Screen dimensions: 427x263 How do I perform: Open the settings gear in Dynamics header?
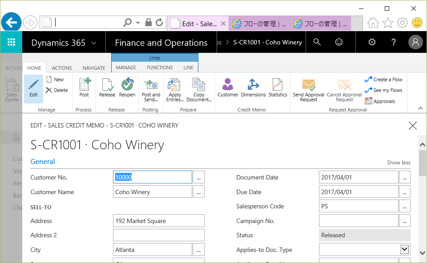point(372,42)
